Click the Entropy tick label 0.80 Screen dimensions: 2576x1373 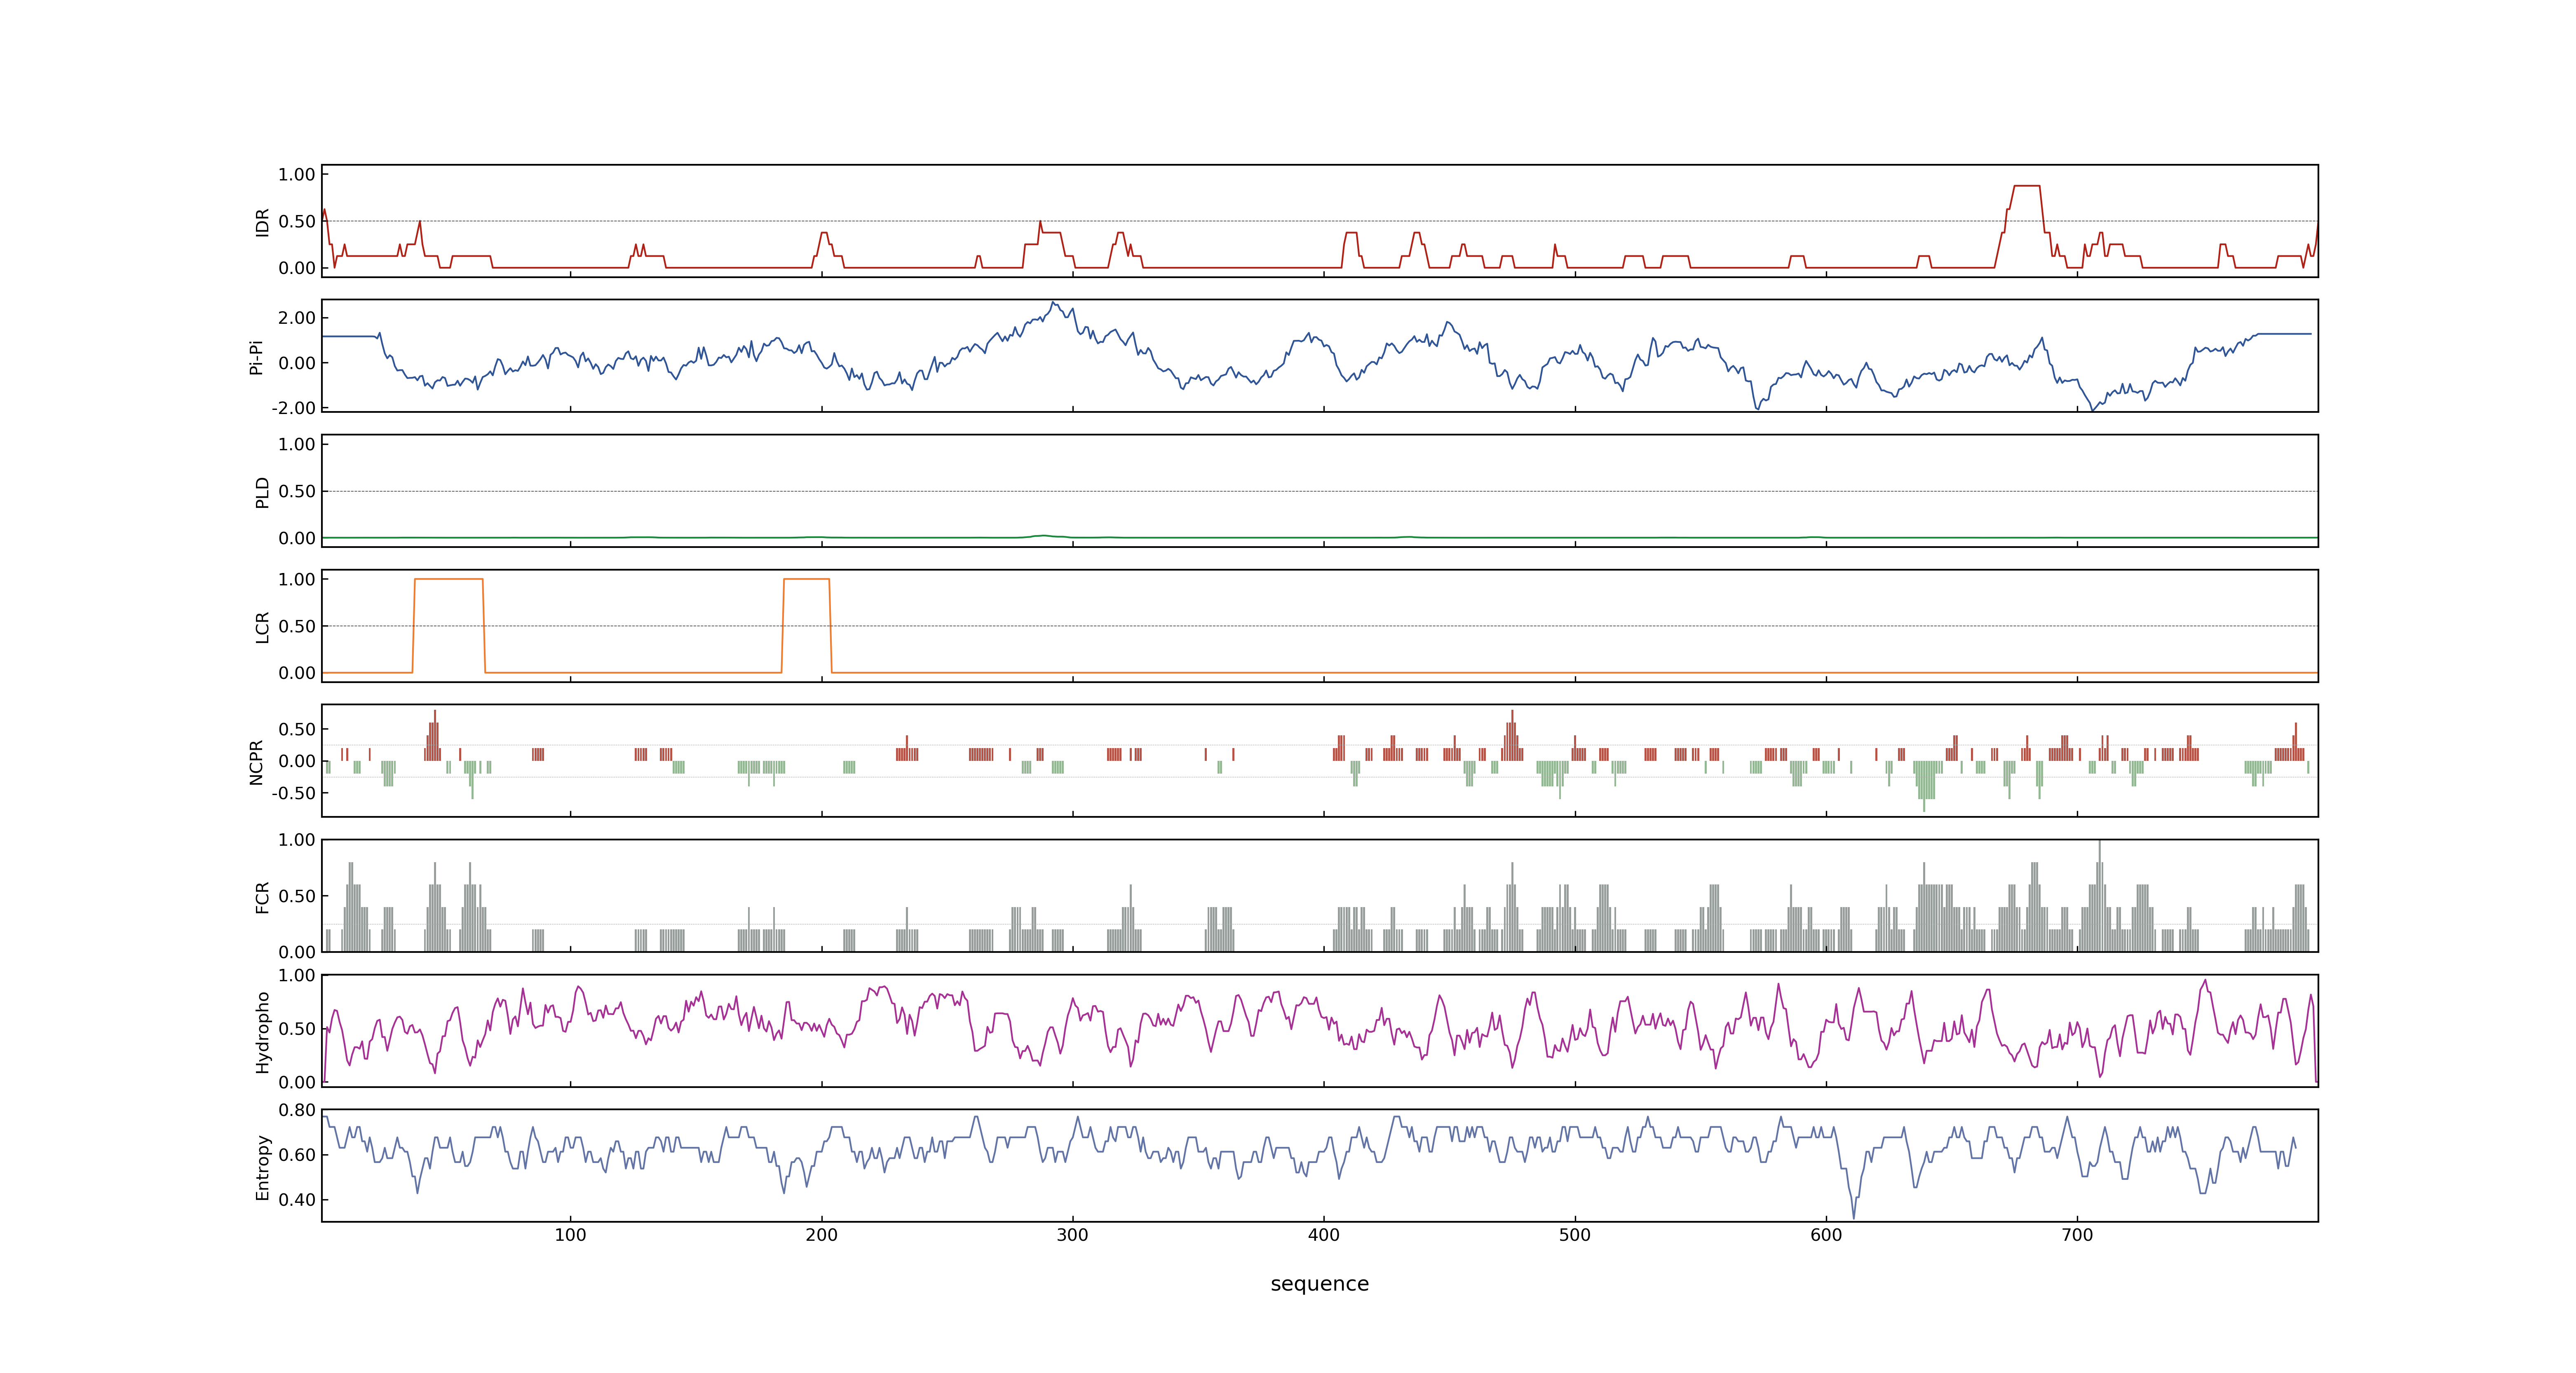[x=297, y=1110]
